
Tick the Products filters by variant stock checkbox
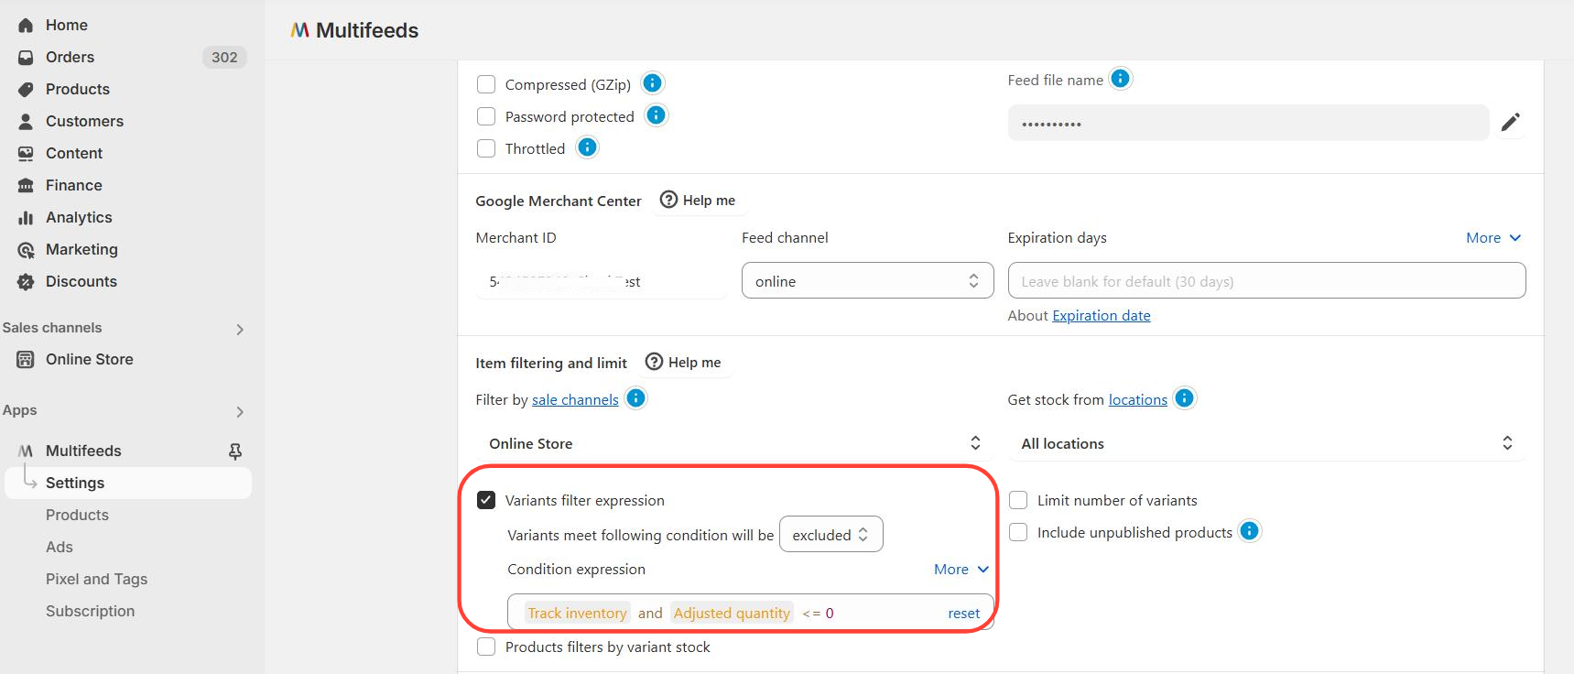486,647
